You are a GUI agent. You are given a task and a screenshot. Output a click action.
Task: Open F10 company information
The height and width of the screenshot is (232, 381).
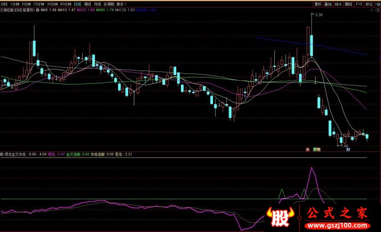pyautogui.click(x=359, y=3)
